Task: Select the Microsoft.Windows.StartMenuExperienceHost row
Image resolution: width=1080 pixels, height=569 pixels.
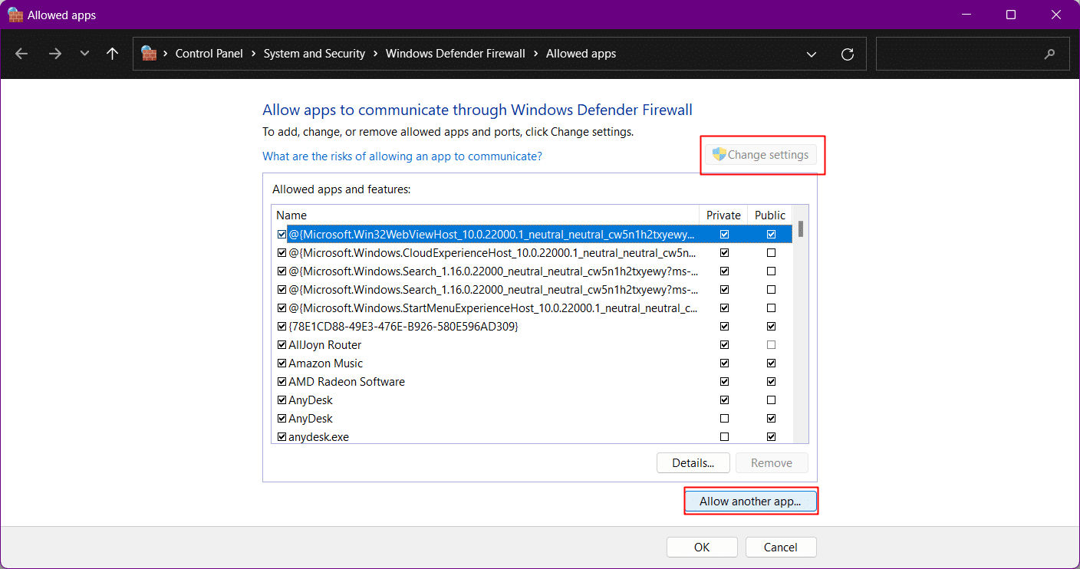Action: [x=492, y=308]
